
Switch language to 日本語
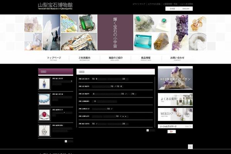172,9
